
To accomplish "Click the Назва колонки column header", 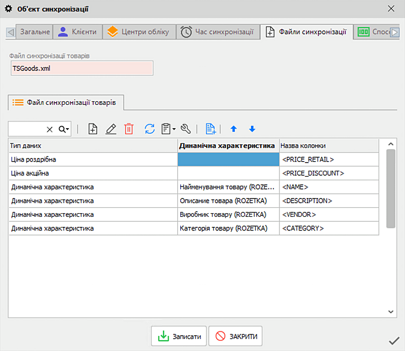I will coord(329,146).
